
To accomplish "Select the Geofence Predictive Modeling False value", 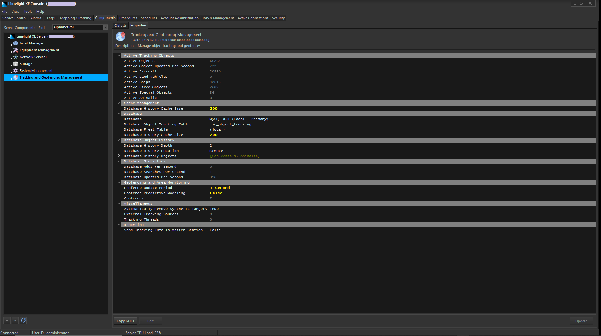I will pos(216,193).
